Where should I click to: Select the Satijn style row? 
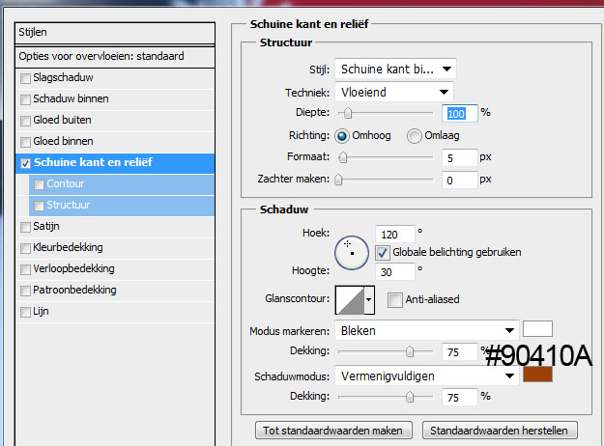click(x=115, y=227)
